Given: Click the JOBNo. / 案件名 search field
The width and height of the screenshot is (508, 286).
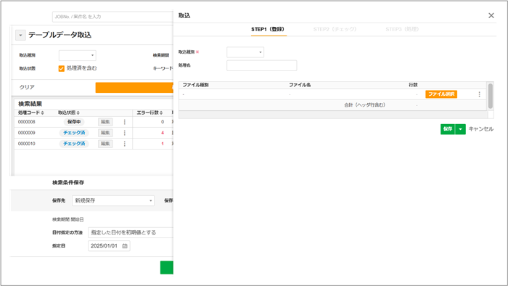Looking at the screenshot, I should point(112,17).
